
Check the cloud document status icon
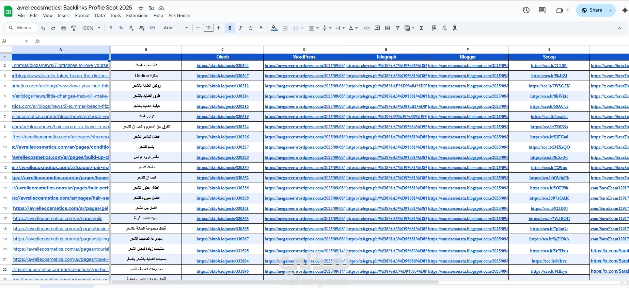point(161,8)
